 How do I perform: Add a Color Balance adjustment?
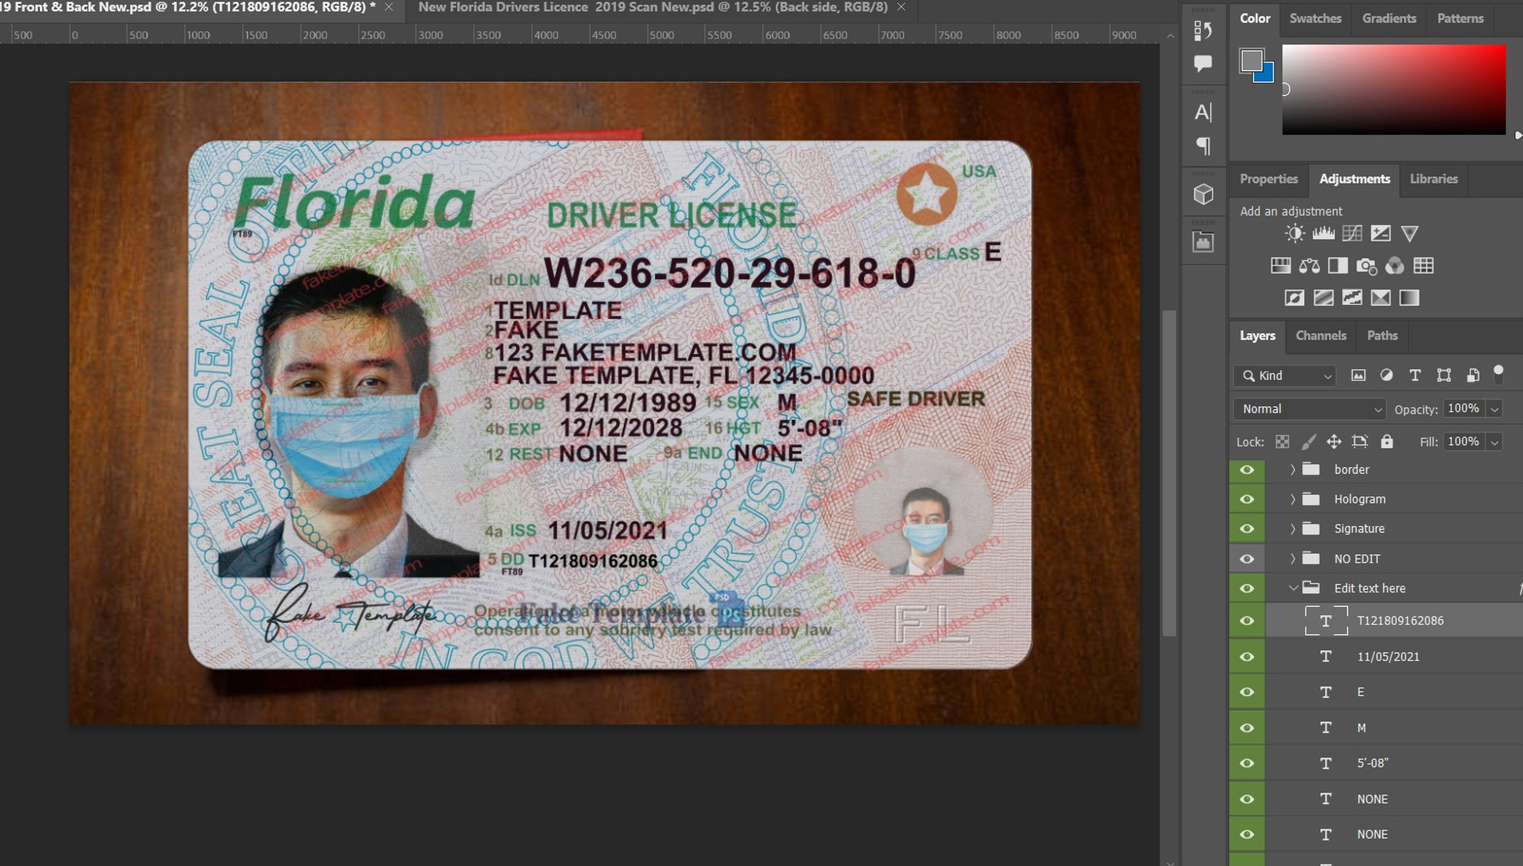click(x=1309, y=266)
